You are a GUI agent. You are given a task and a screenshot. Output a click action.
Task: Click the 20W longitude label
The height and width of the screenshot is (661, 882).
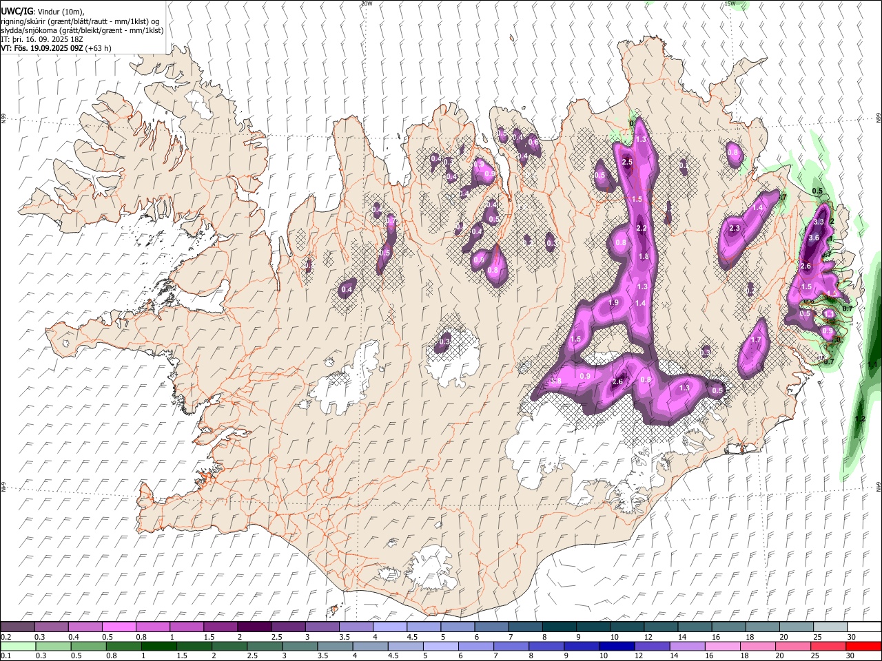pyautogui.click(x=367, y=3)
